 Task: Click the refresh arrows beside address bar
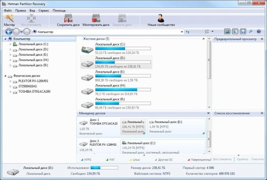[187, 32]
